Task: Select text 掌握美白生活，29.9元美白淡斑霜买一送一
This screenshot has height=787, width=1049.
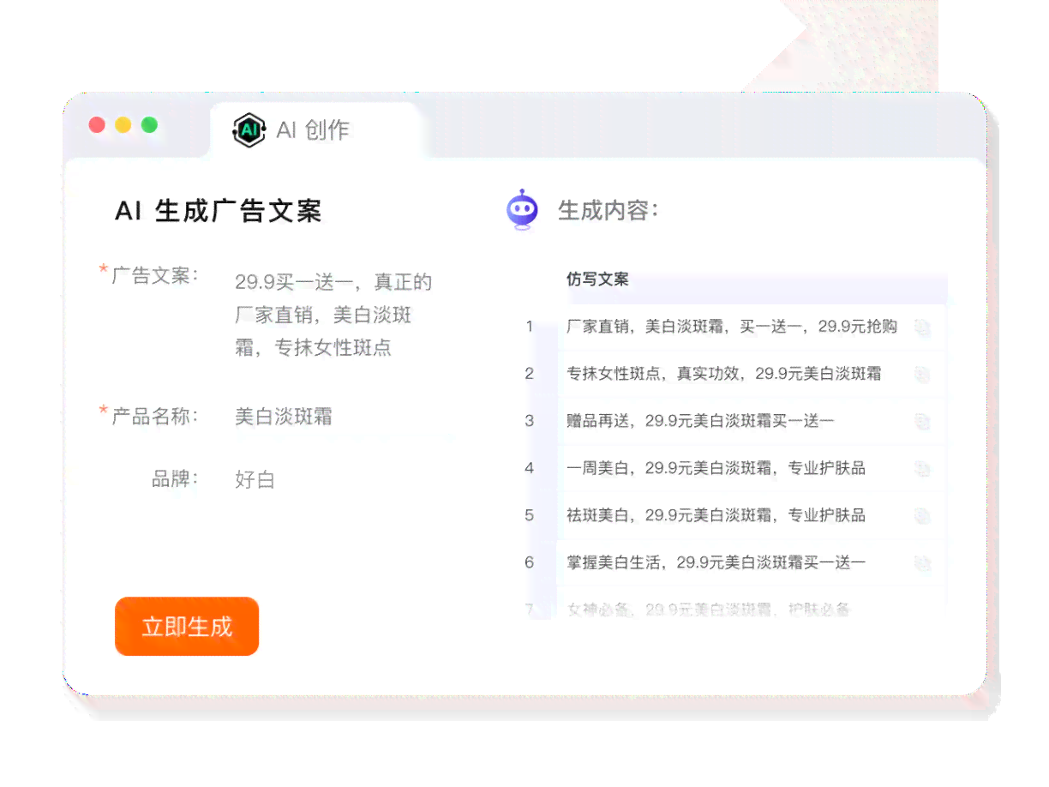Action: [716, 562]
